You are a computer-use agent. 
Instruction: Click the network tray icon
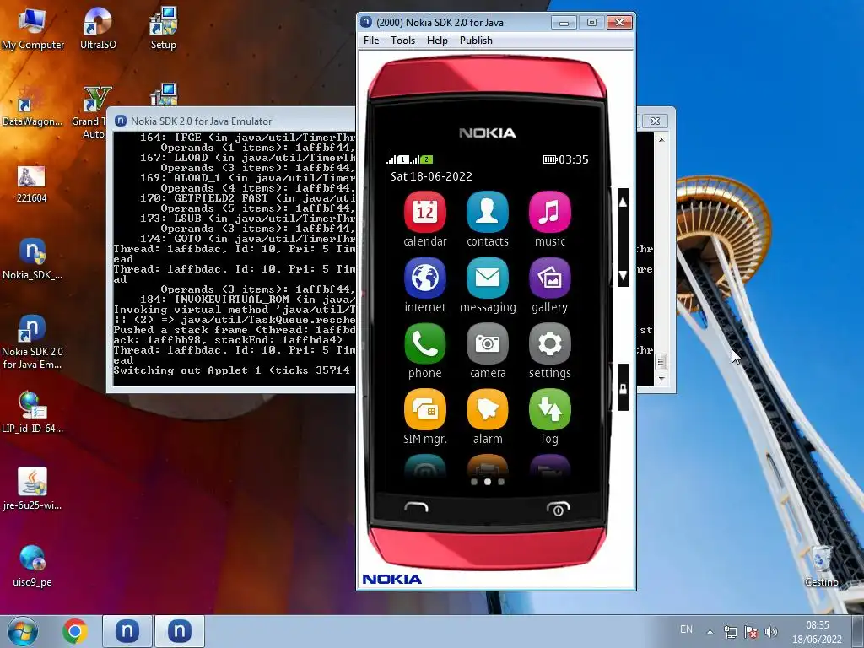[730, 632]
